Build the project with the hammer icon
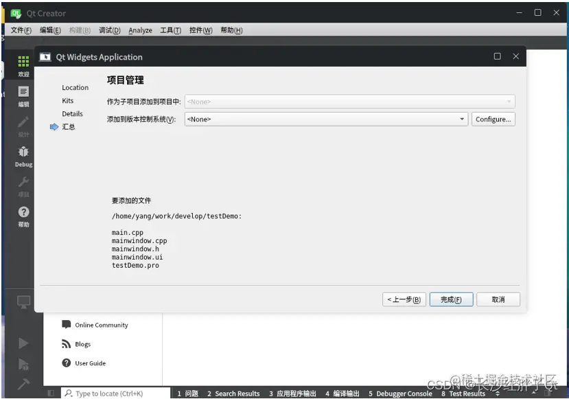This screenshot has width=569, height=399. click(x=23, y=385)
